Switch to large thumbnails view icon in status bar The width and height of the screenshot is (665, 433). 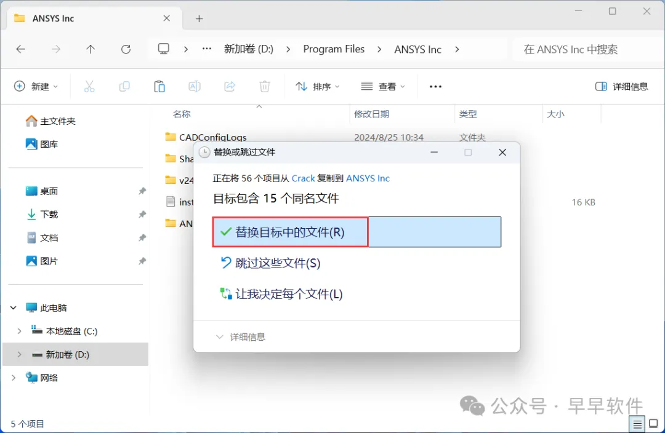coord(653,424)
